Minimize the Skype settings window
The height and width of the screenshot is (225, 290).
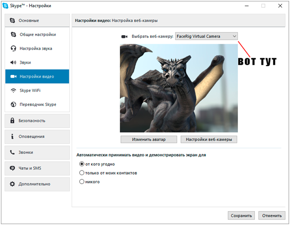point(247,6)
